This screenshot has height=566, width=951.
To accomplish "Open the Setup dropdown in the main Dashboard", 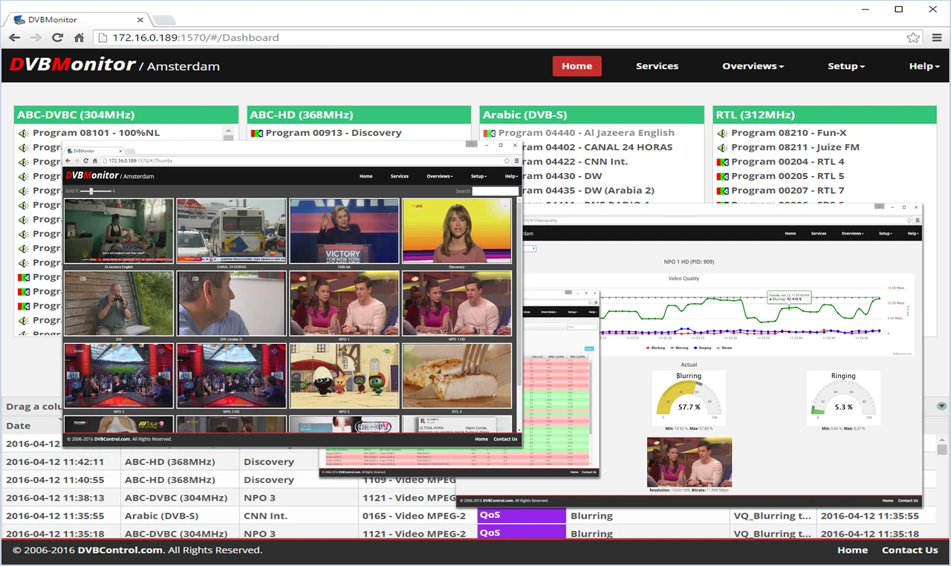I will [846, 66].
